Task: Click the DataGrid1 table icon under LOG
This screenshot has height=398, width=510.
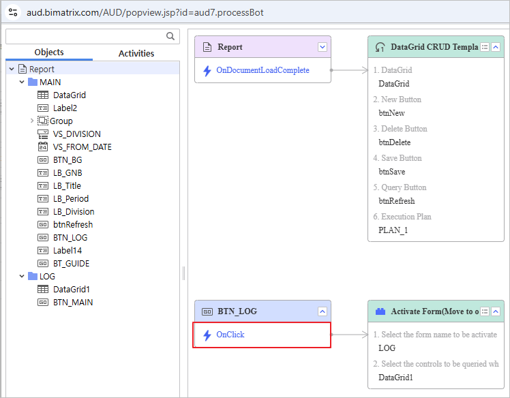Action: click(43, 289)
